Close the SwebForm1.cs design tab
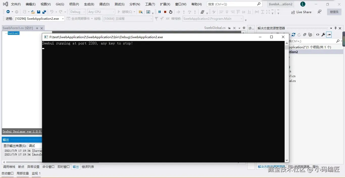345x178 pixels. (x=42, y=28)
